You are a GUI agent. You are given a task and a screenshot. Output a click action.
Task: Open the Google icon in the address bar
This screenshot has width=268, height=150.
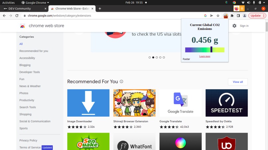[205, 16]
